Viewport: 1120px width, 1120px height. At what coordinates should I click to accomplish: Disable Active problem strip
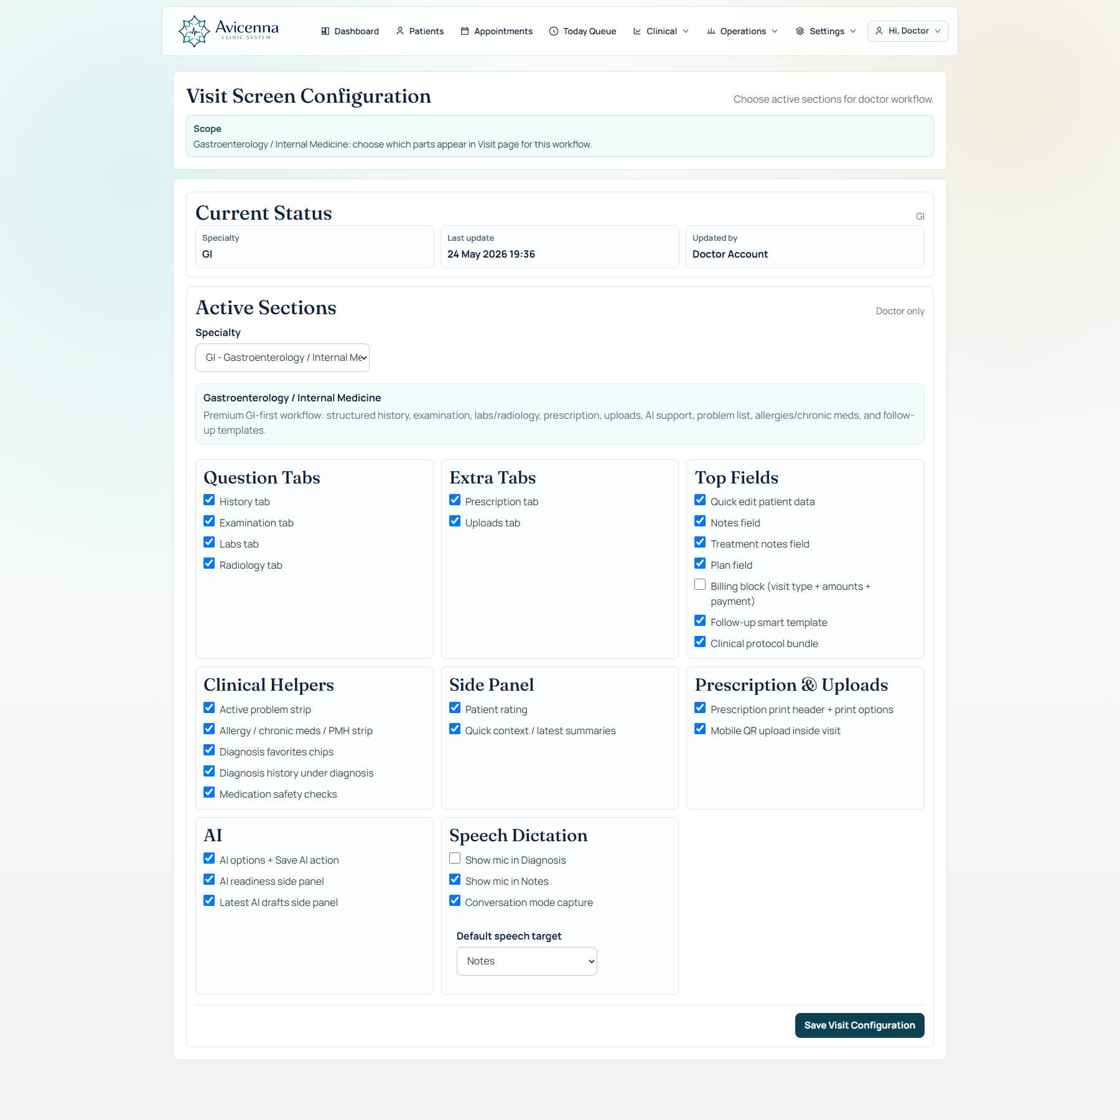pyautogui.click(x=209, y=708)
